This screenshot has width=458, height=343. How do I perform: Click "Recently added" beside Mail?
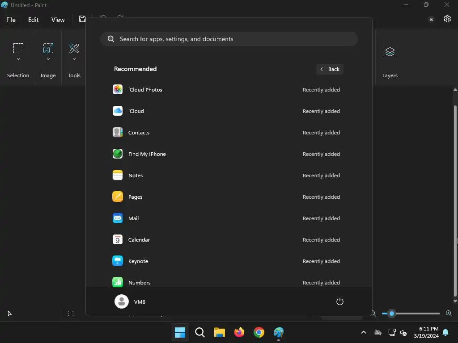coord(321,218)
